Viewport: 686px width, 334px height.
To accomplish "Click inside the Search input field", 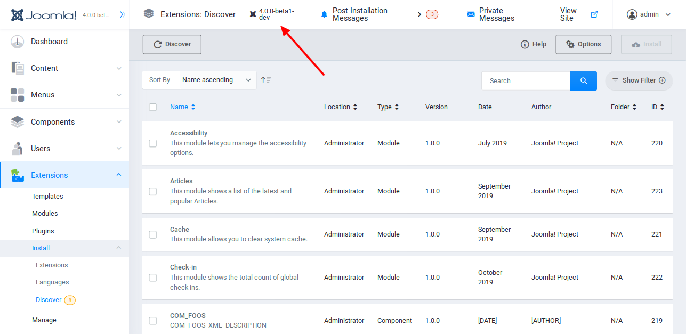I will coord(526,80).
